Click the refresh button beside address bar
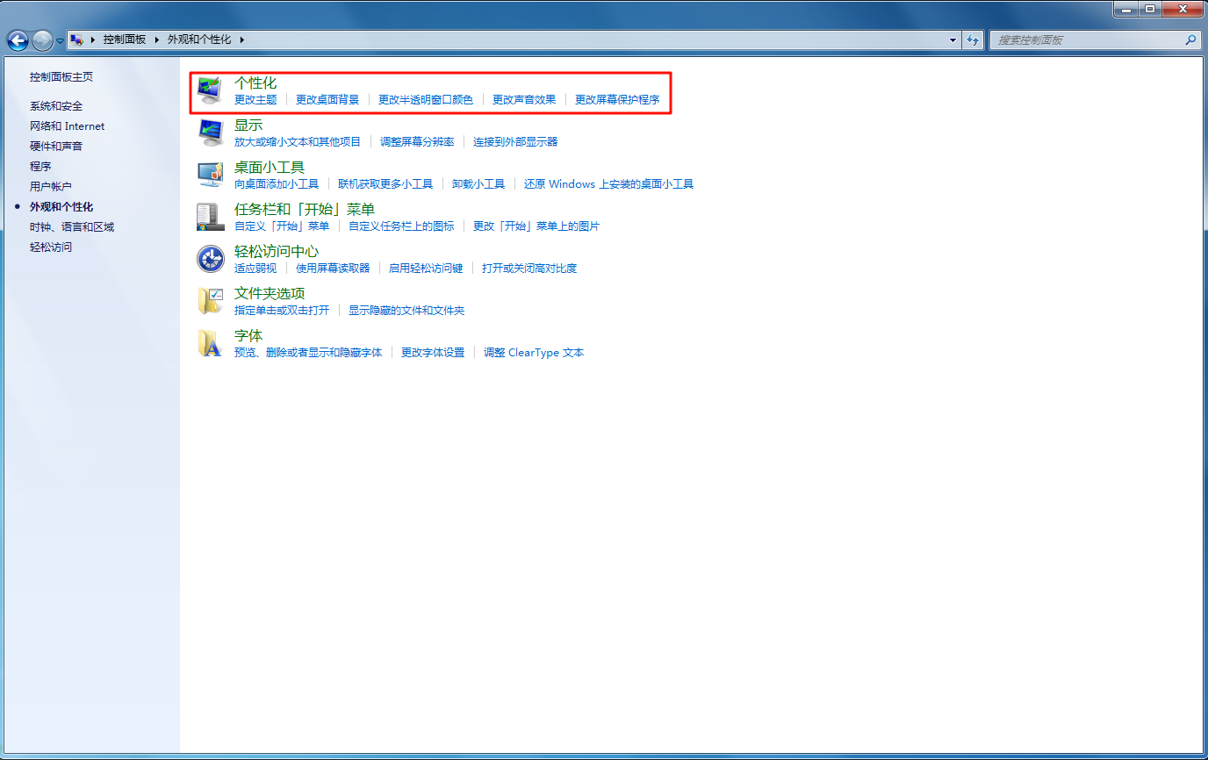The height and width of the screenshot is (760, 1208). pyautogui.click(x=973, y=40)
